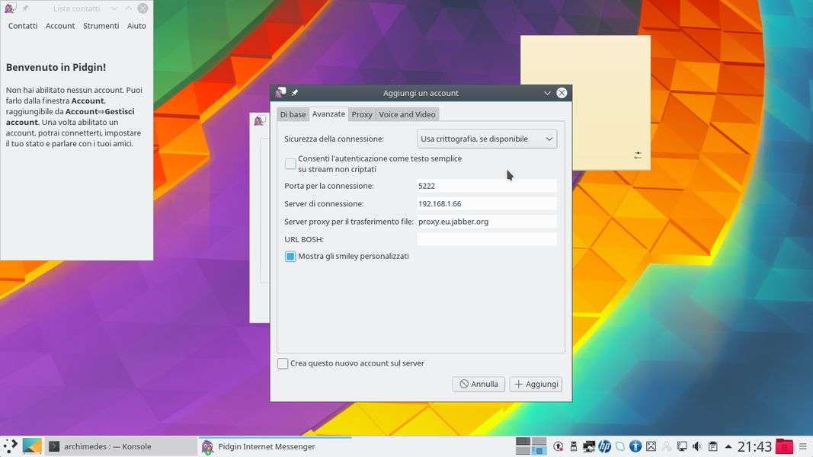Open the KDE application launcher
Viewport: 813px width, 457px height.
point(10,446)
